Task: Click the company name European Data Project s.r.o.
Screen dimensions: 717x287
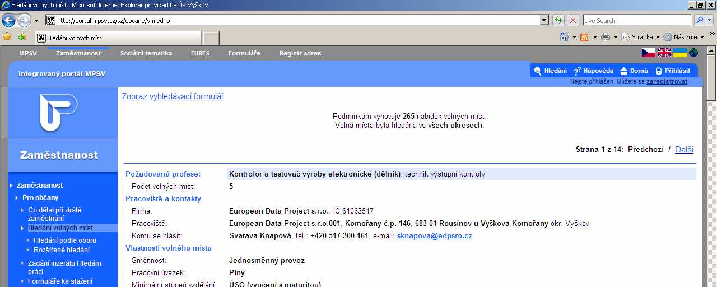Action: coord(279,211)
